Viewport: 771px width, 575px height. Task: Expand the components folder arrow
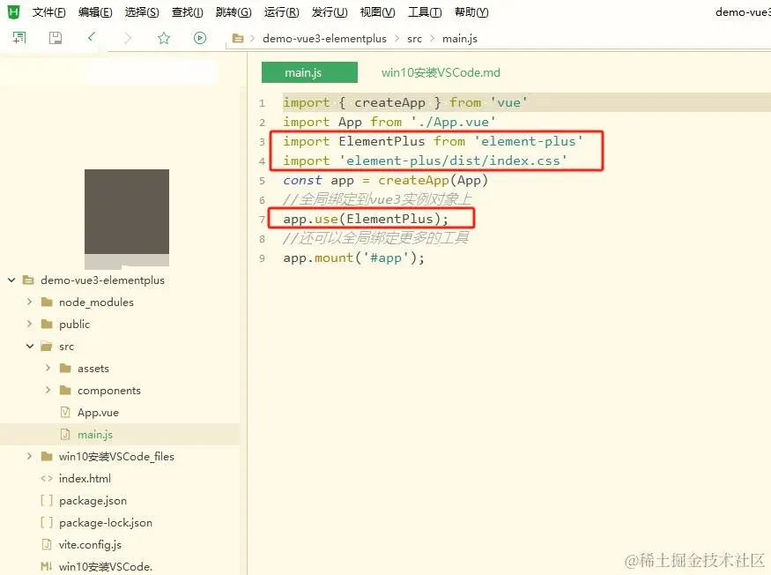(48, 390)
